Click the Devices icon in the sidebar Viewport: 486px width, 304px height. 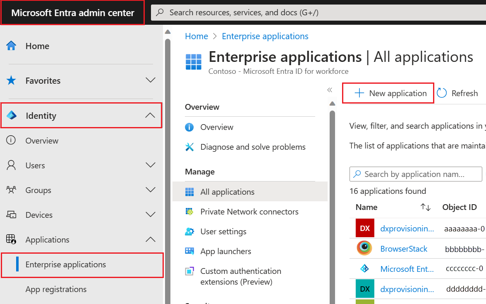point(11,214)
